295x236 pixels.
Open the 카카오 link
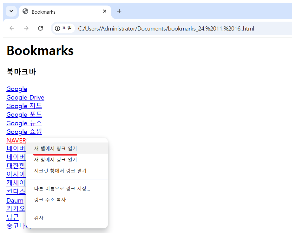[x=16, y=209]
